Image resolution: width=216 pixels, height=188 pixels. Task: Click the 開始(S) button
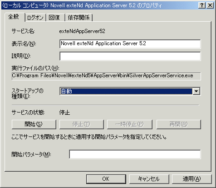point(34,124)
